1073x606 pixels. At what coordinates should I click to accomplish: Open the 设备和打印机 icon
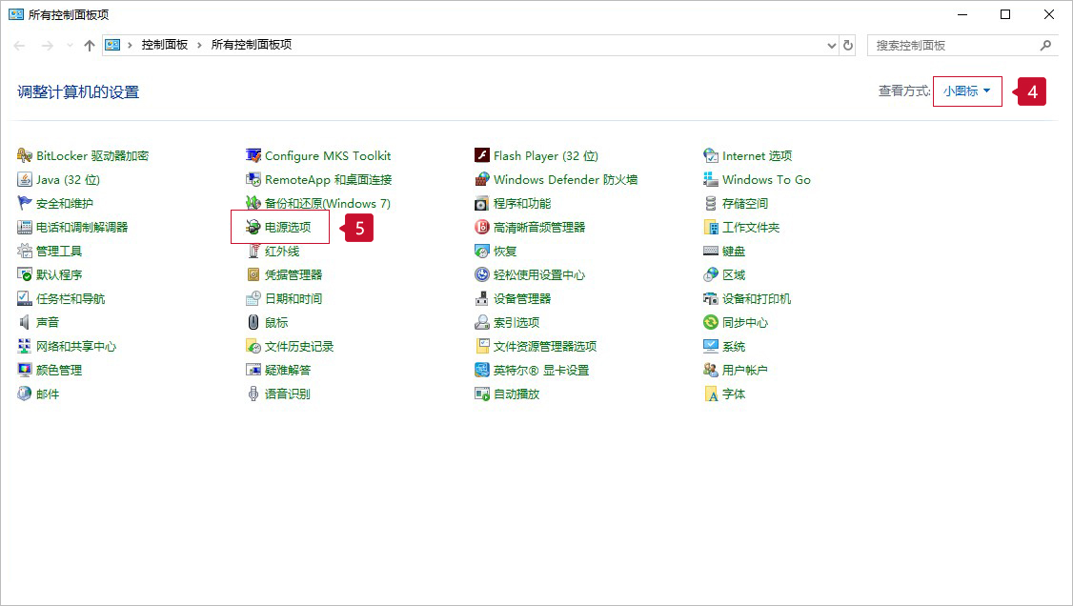(x=711, y=299)
